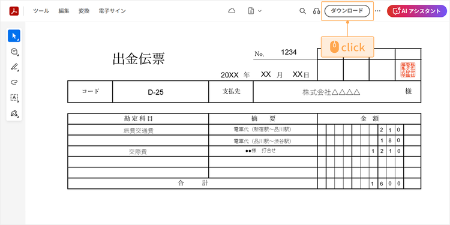
Task: Click the search magnifier icon
Action: coord(302,11)
